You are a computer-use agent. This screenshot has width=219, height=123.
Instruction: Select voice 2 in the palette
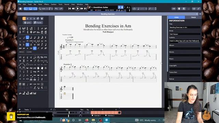27,18
